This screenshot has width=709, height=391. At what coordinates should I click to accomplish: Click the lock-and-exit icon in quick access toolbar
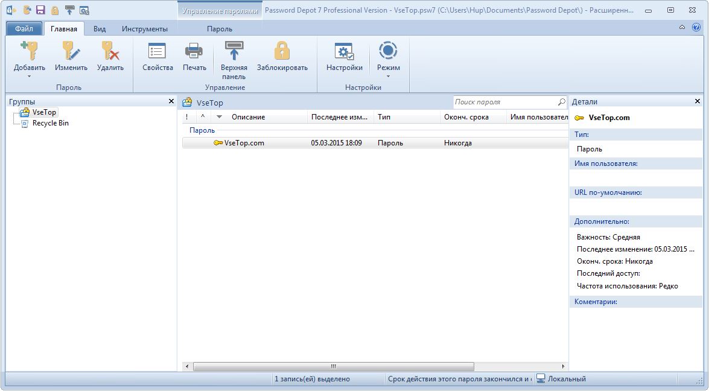(11, 10)
